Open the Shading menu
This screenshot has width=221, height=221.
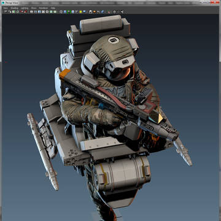point(14,8)
